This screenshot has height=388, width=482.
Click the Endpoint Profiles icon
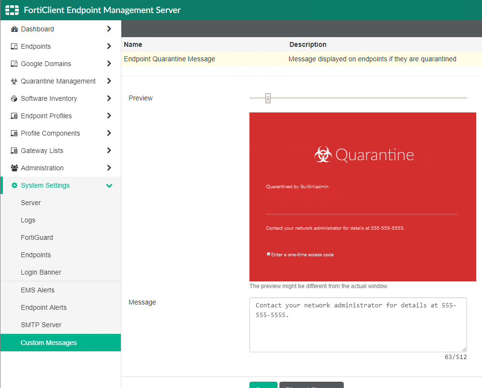pyautogui.click(x=14, y=116)
